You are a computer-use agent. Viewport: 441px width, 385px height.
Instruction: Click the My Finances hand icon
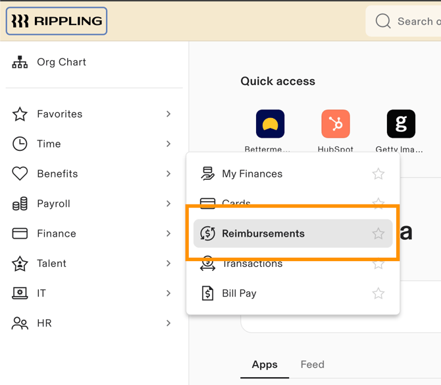[207, 174]
